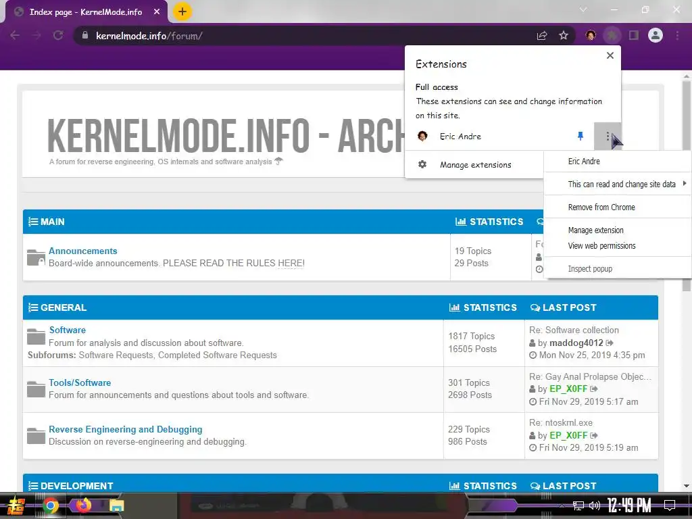Click the Announcements folder icon
The image size is (692, 519).
[x=36, y=257]
